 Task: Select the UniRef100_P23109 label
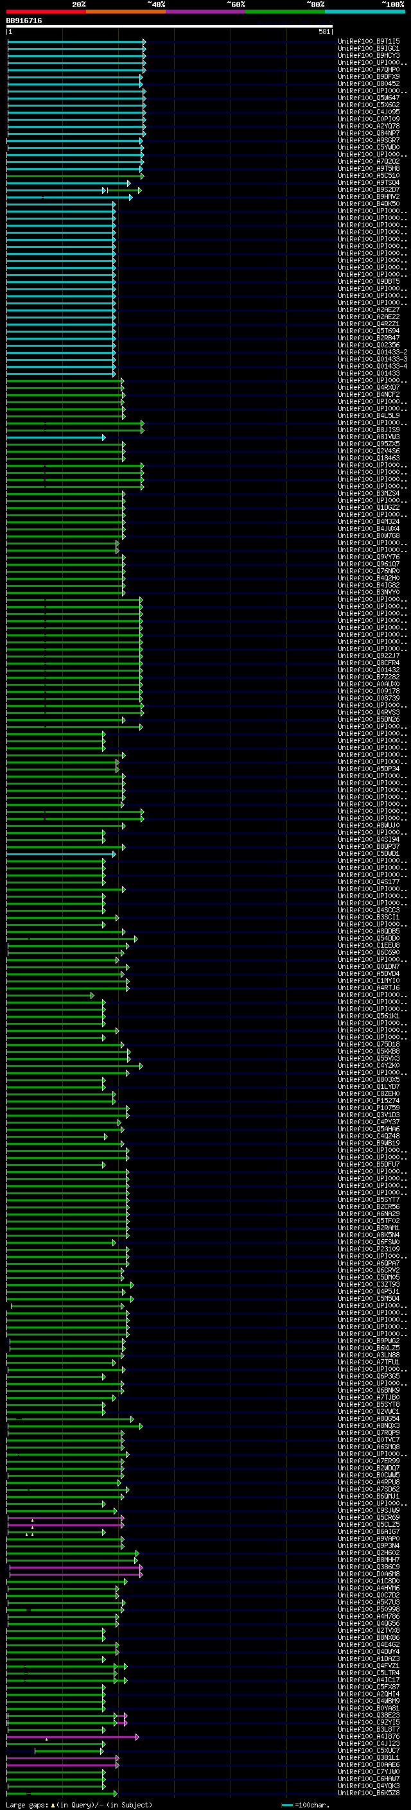(369, 1249)
